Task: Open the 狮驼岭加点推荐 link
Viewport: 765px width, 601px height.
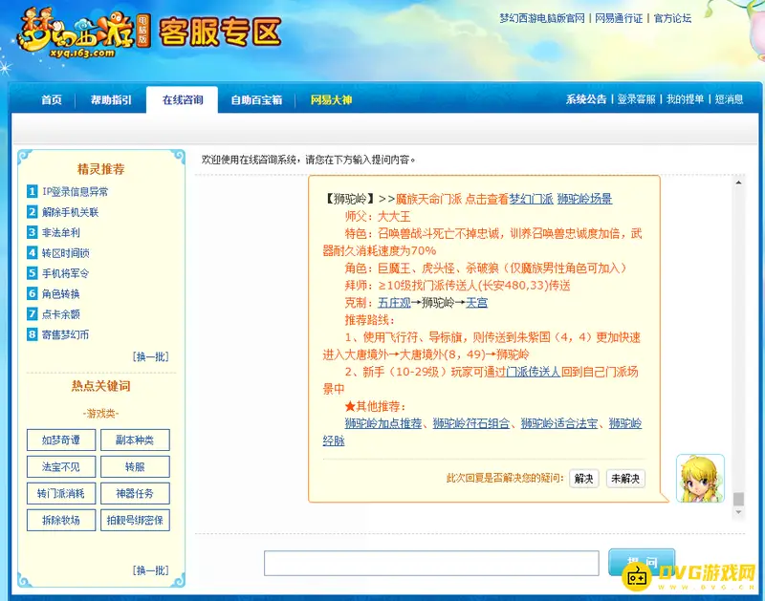Action: [x=383, y=423]
